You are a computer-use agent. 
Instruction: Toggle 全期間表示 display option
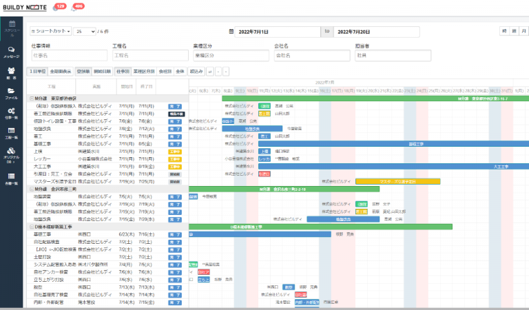tap(61, 71)
